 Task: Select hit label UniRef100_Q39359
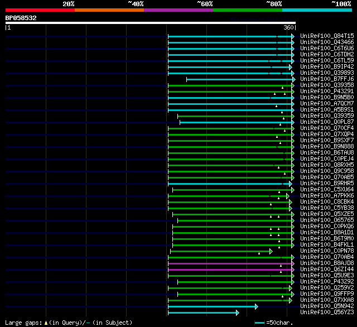tap(327, 116)
